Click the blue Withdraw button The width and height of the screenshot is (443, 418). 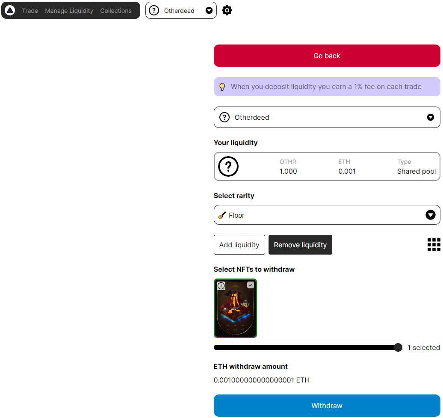click(x=327, y=406)
